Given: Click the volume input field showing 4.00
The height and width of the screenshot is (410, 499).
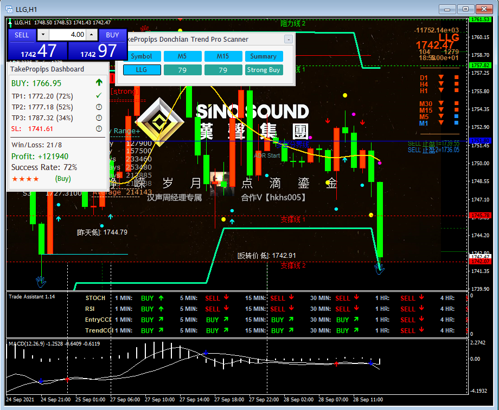Looking at the screenshot, I should coord(67,35).
